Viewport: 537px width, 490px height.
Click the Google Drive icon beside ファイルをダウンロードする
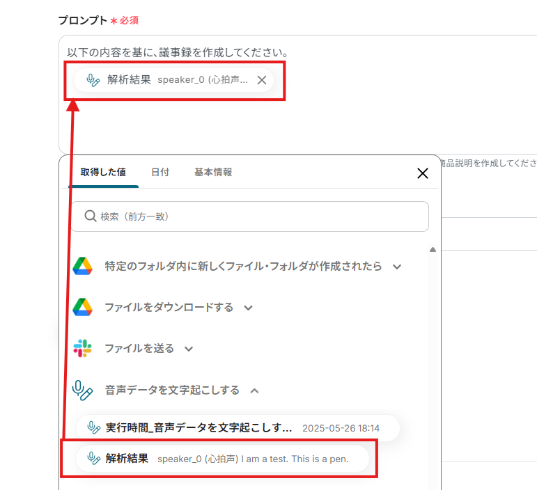[83, 307]
